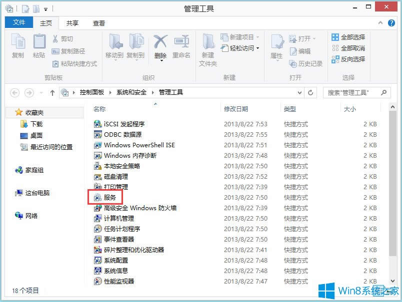
Task: Open the 文件 (File) menu
Action: point(18,22)
